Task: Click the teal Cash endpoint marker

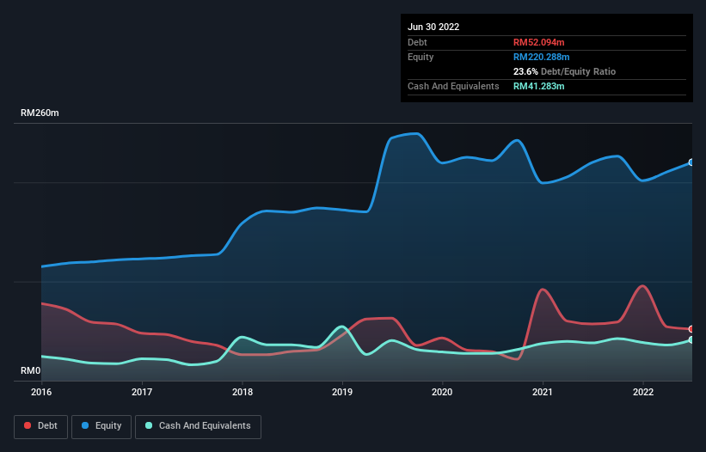Action: pyautogui.click(x=691, y=340)
